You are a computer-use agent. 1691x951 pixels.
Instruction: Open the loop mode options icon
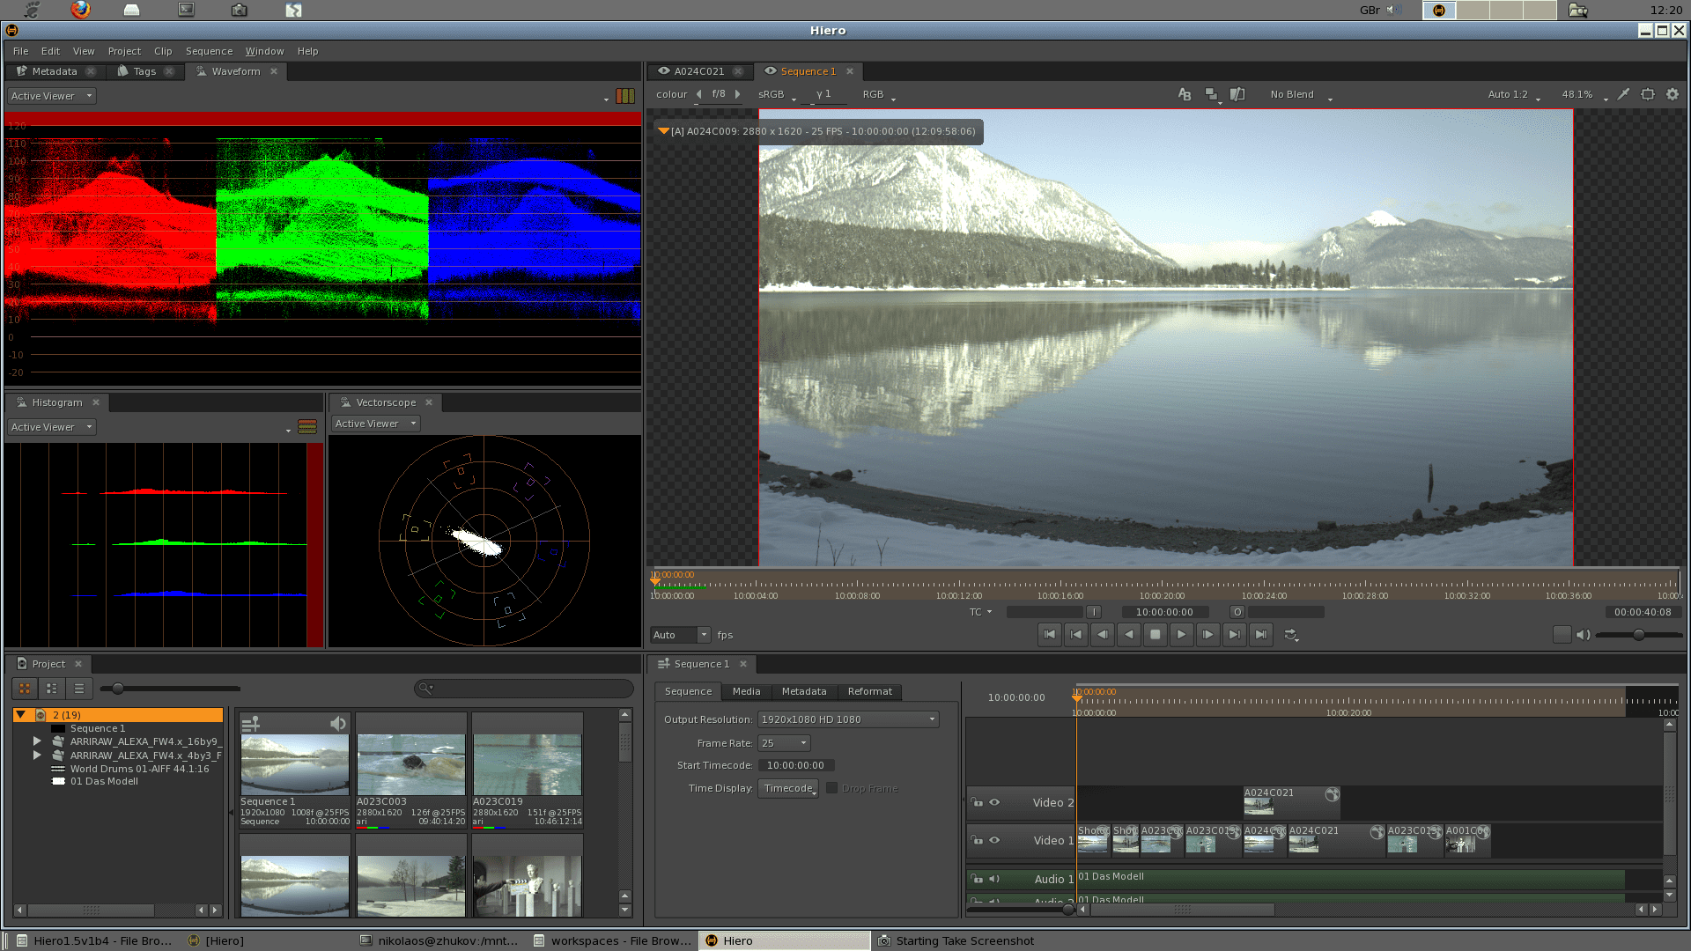(x=1291, y=635)
